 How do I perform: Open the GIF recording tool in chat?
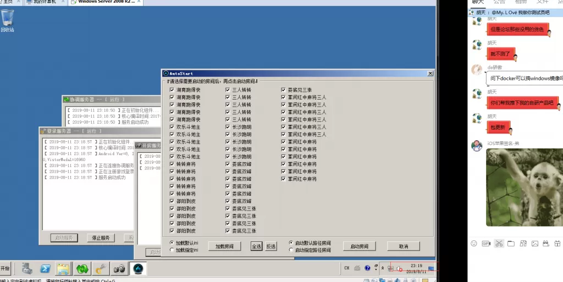point(485,243)
